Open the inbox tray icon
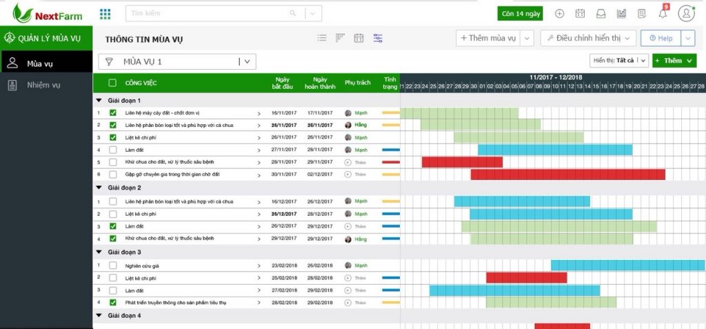Screen dimensions: 706x329 click(x=601, y=13)
